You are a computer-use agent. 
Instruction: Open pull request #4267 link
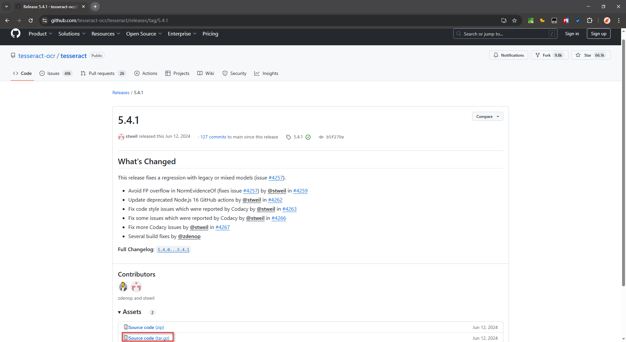pyautogui.click(x=223, y=227)
